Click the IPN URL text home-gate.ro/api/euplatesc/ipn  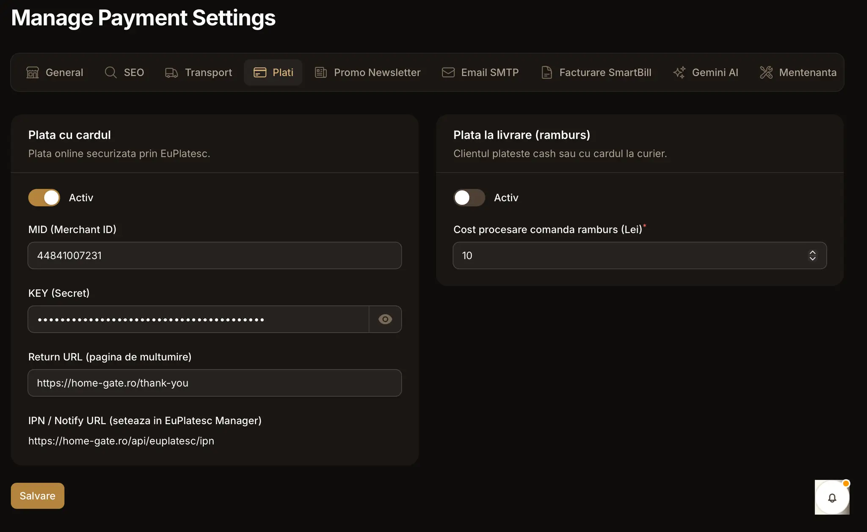point(121,441)
